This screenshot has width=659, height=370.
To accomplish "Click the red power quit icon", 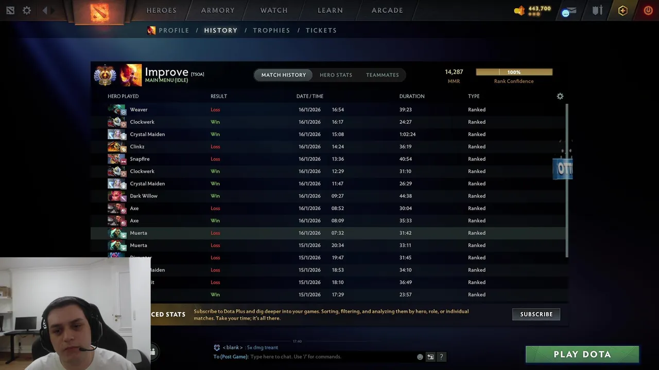I will 648,10.
